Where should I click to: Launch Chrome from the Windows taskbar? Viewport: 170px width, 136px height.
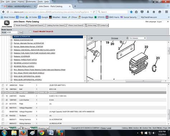click(x=42, y=133)
